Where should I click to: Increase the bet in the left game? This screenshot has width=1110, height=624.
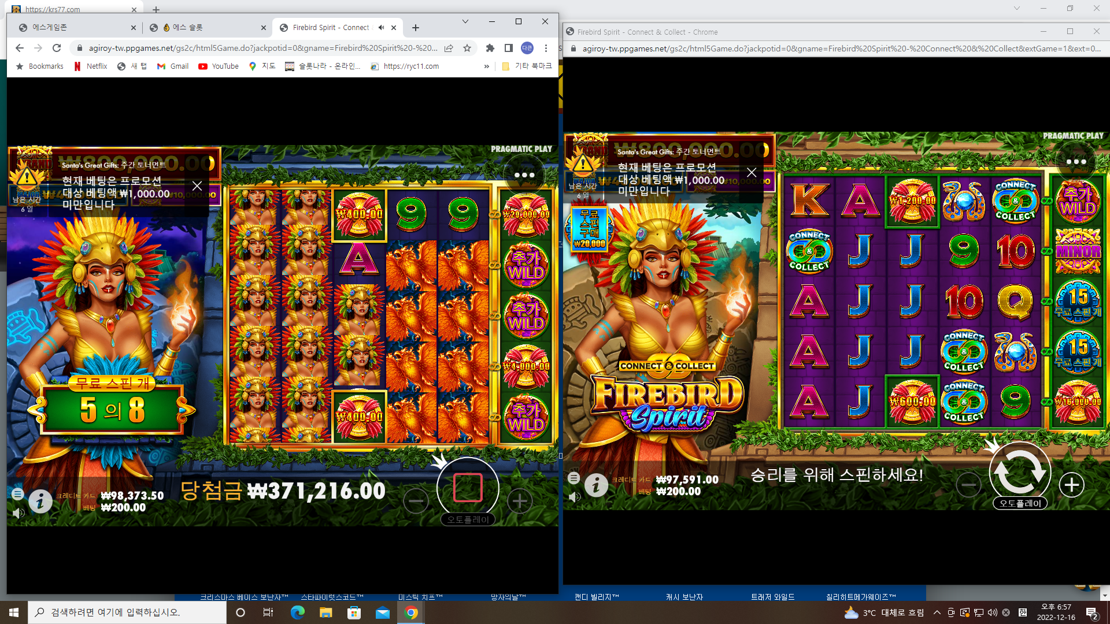click(x=520, y=501)
